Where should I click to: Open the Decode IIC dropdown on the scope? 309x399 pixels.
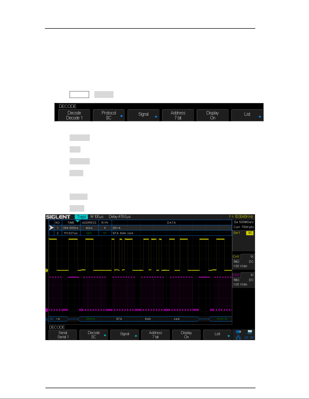(94, 335)
